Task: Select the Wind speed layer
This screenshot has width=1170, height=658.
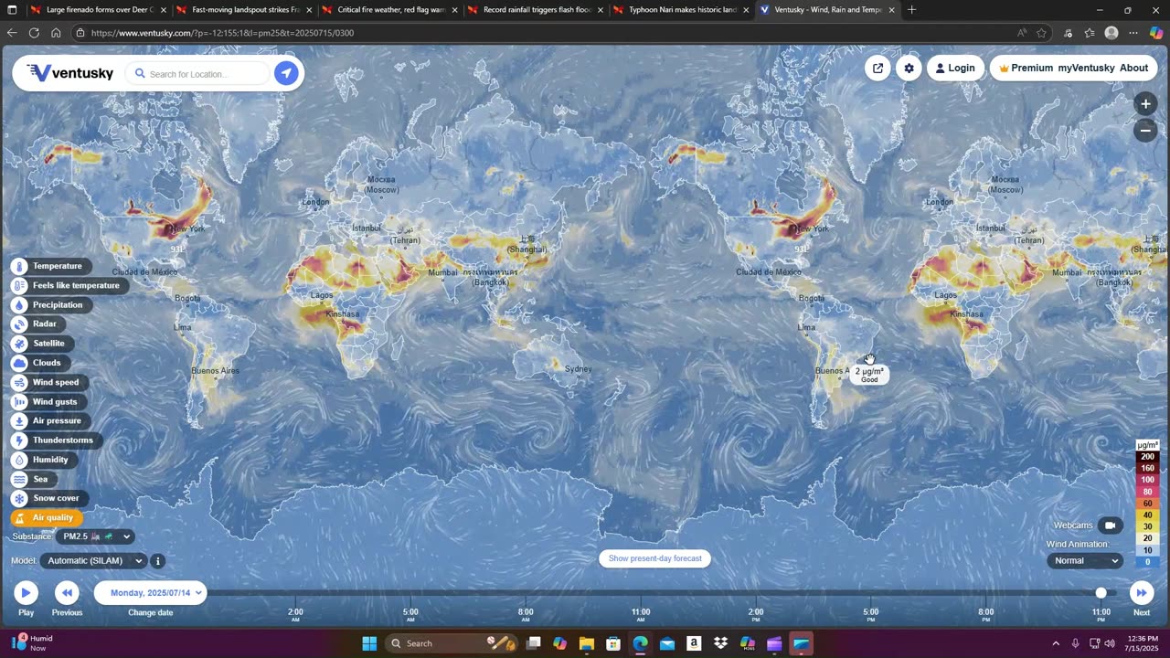Action: [48, 382]
